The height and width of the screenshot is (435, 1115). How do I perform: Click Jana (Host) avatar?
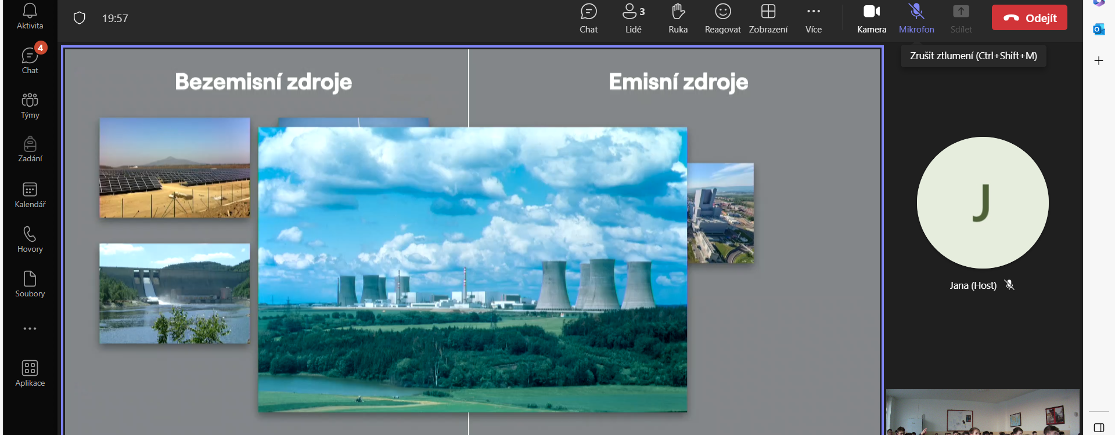(982, 202)
